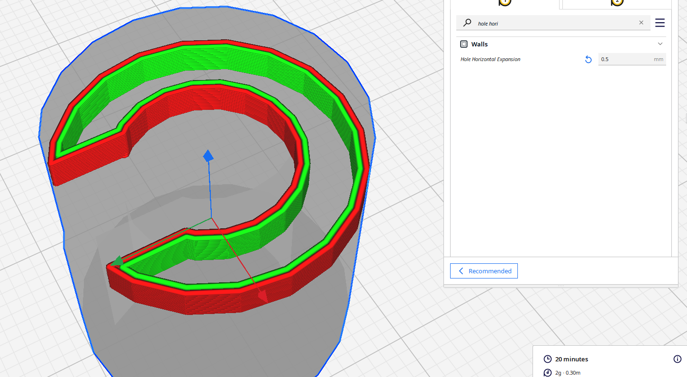Screen dimensions: 687x377
Task: Collapse the Walls settings category
Action: (x=660, y=44)
